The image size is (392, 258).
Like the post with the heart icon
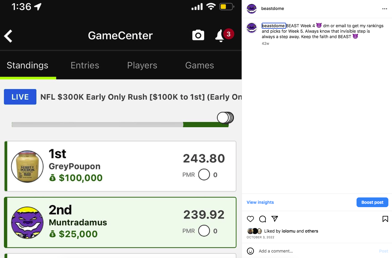[x=250, y=219]
